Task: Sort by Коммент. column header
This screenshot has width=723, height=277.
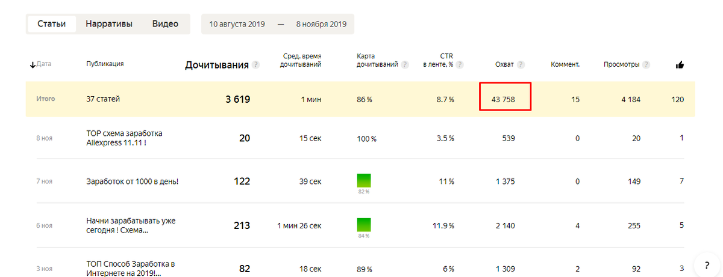Action: (565, 64)
